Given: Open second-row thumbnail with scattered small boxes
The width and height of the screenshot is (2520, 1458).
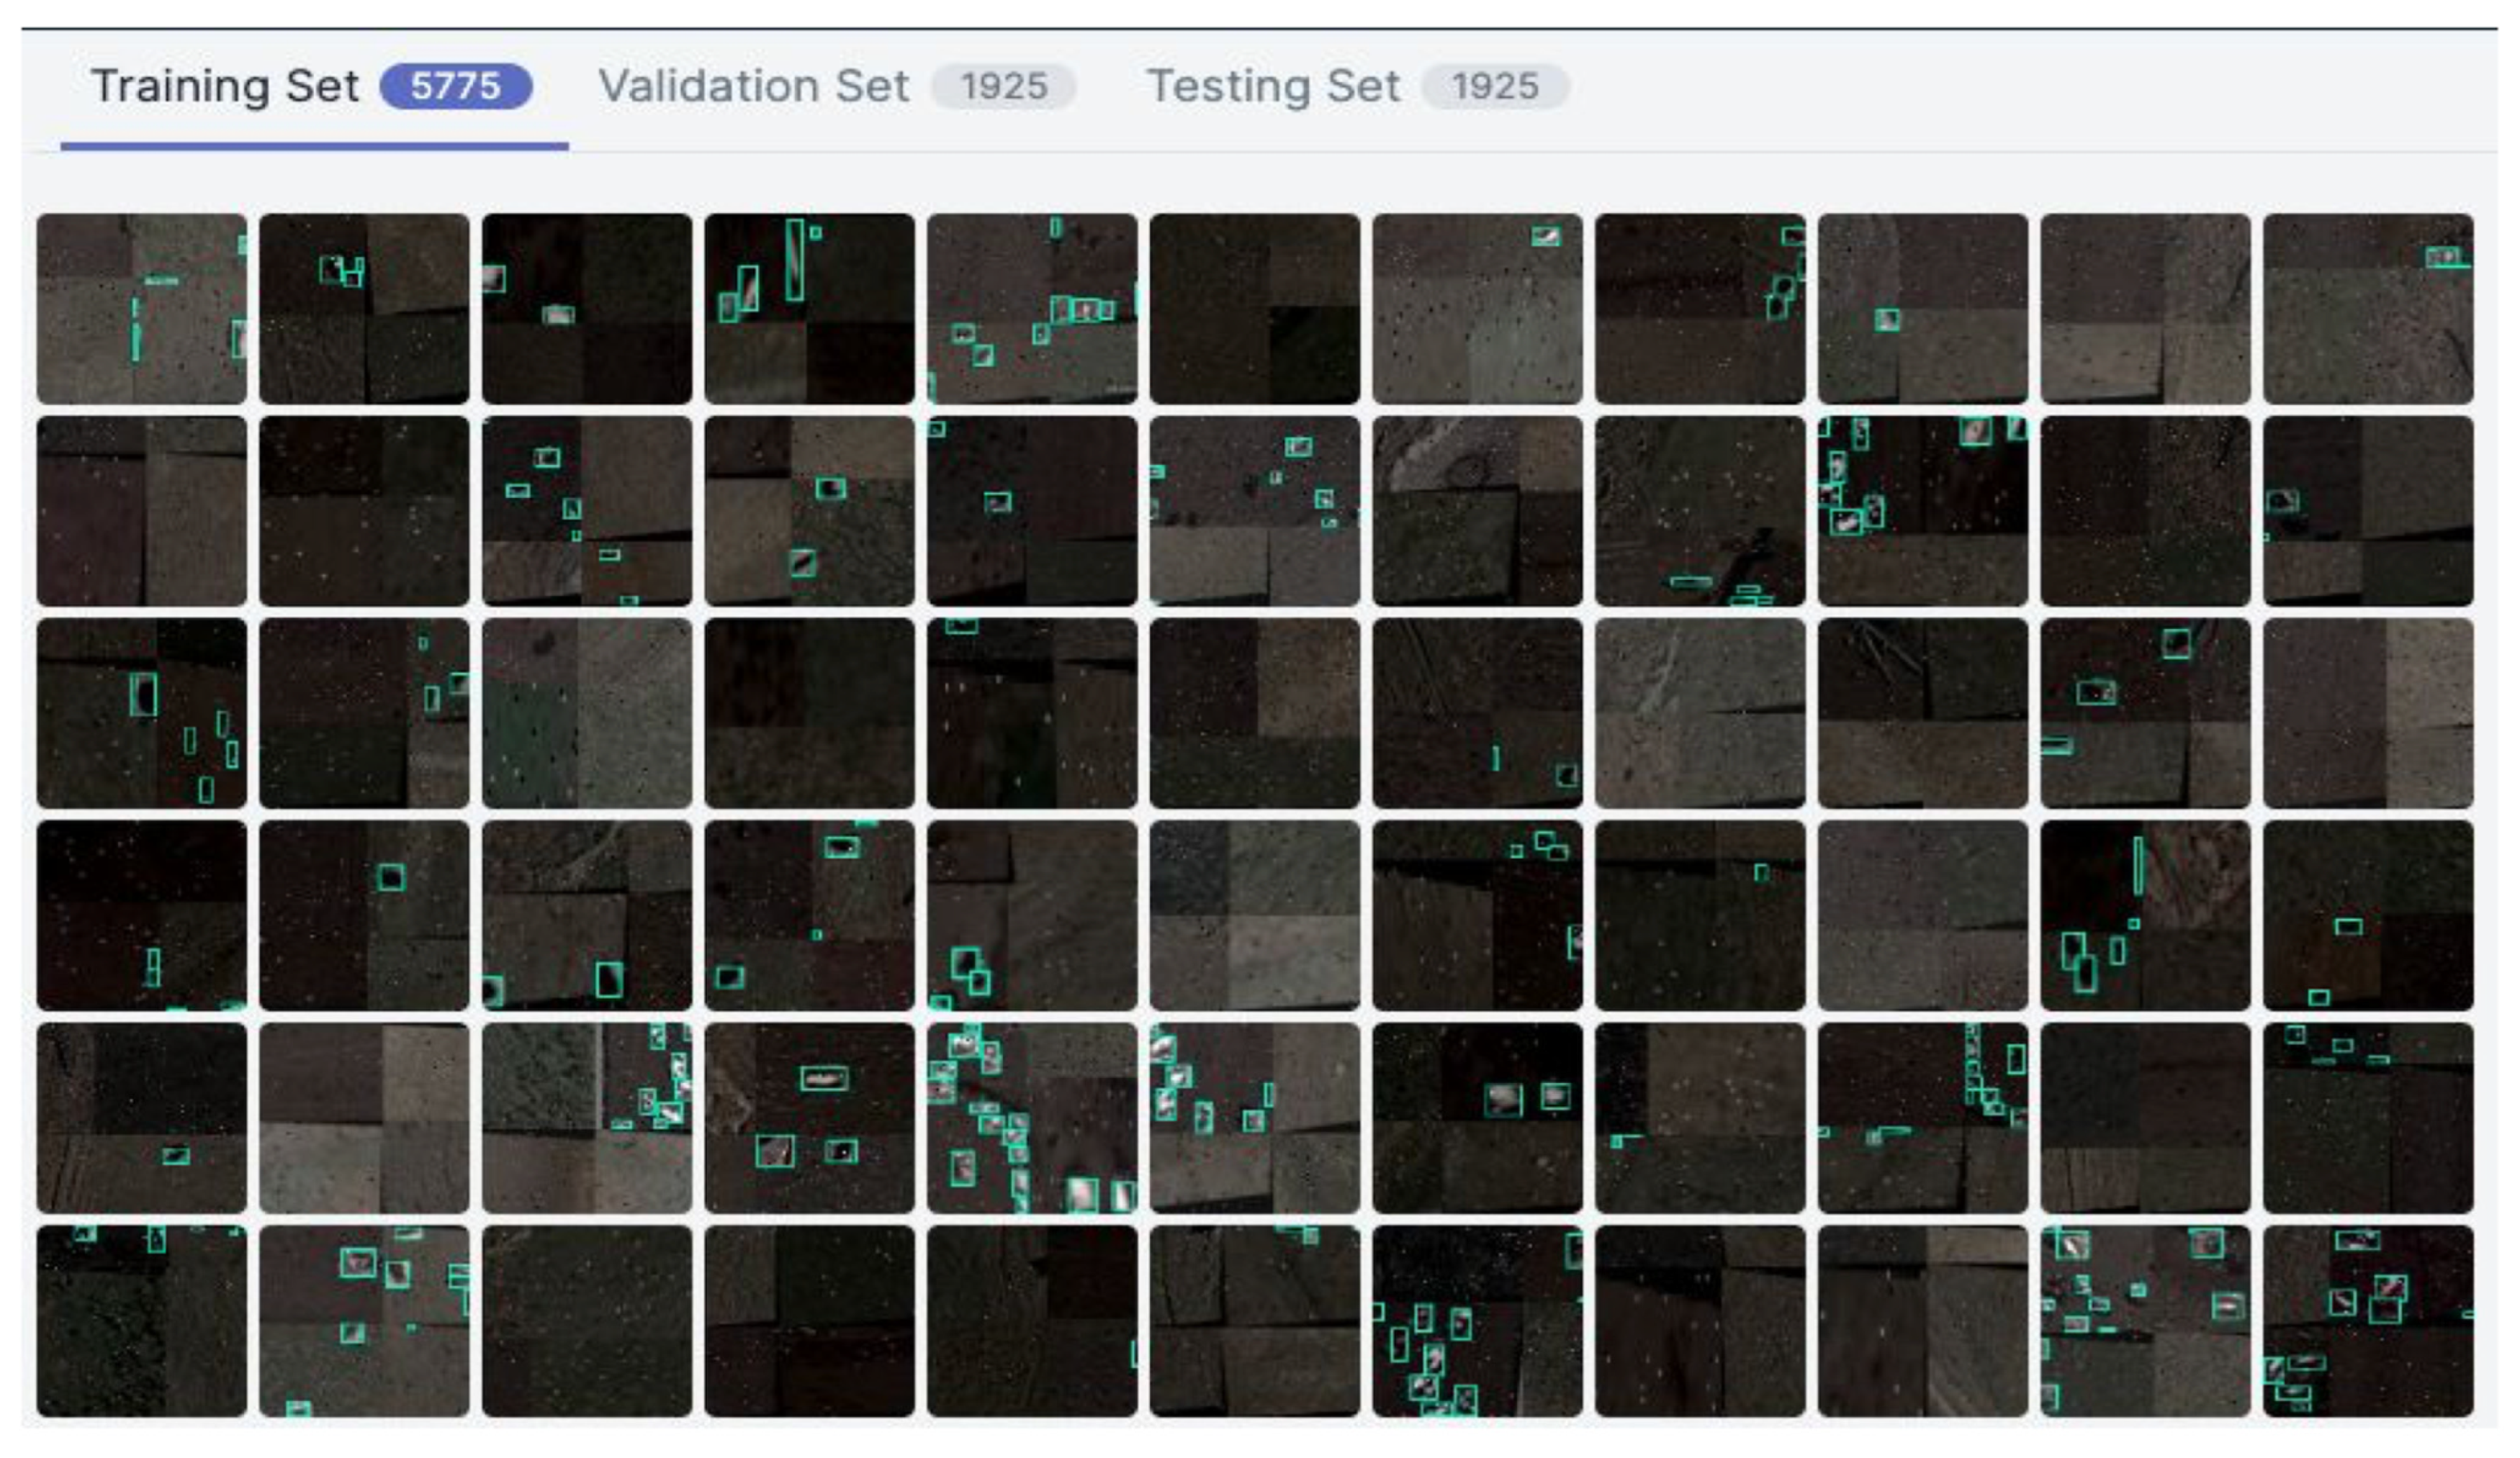Looking at the screenshot, I should pos(586,511).
